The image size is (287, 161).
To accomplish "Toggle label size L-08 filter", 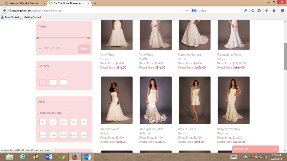I will tap(63, 135).
